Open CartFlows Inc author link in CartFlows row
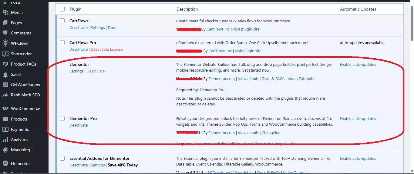The height and width of the screenshot is (174, 414). 218,29
